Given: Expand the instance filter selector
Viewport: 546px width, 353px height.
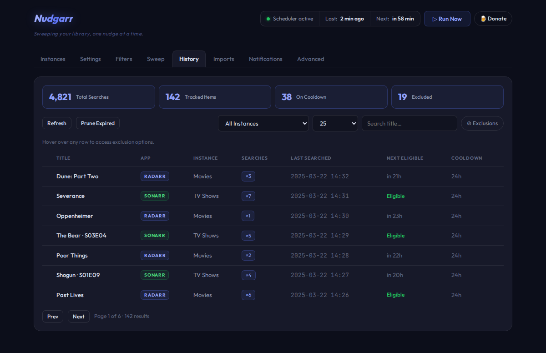Looking at the screenshot, I should (x=263, y=123).
